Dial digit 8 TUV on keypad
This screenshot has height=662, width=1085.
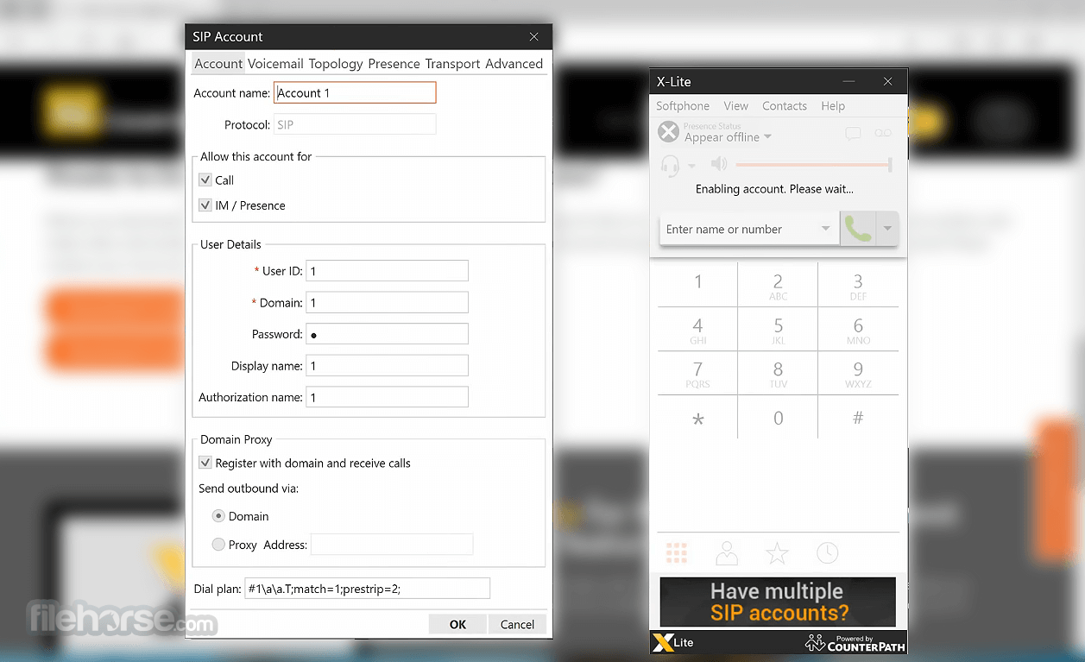778,374
